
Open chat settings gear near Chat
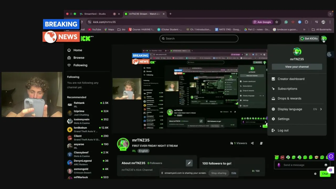[315, 174]
